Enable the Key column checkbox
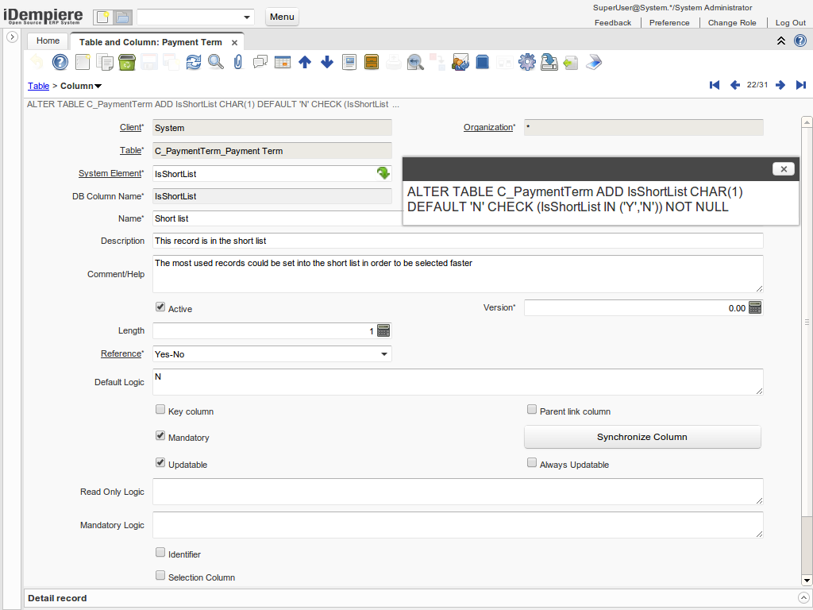 point(160,411)
